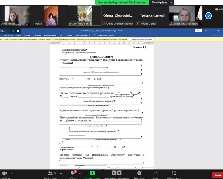
Task: Click the red Leave button
Action: pyautogui.click(x=218, y=175)
